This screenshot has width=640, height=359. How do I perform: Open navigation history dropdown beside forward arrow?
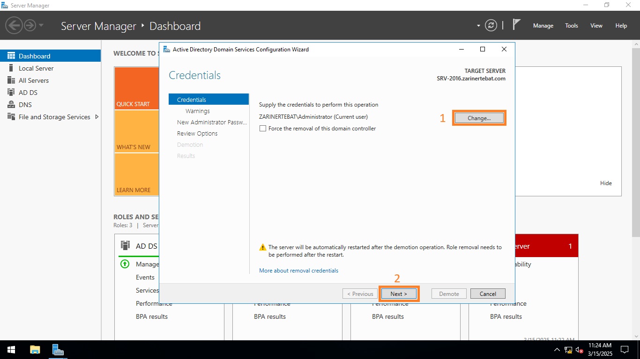tap(41, 25)
